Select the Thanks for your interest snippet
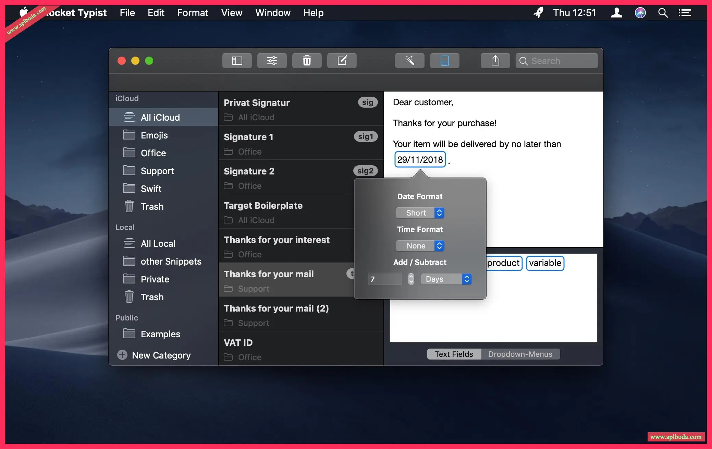 click(x=286, y=246)
